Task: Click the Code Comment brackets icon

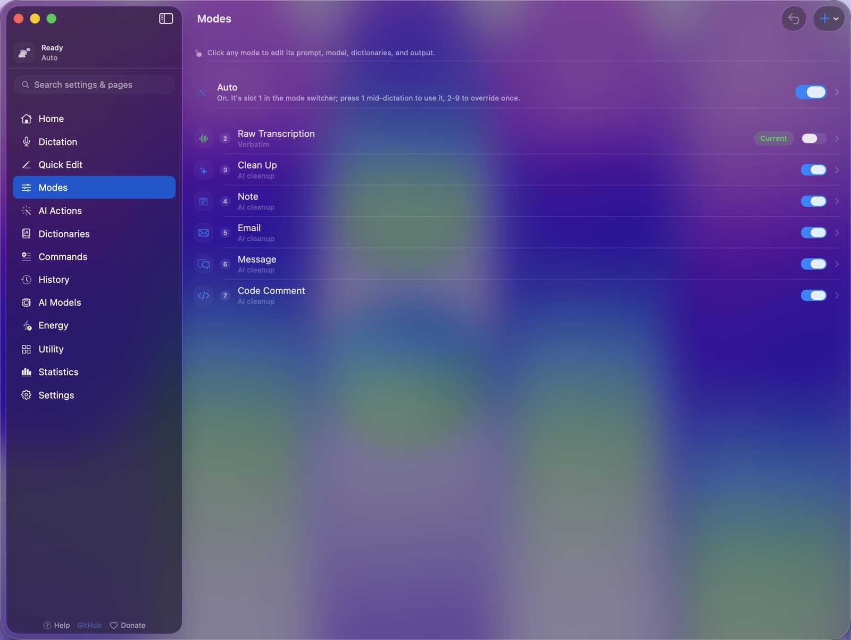Action: click(x=204, y=296)
